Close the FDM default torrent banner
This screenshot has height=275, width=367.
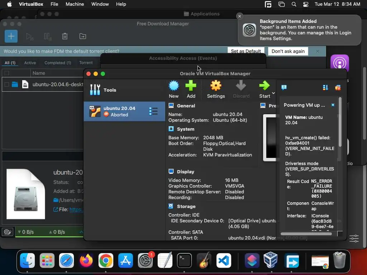[x=318, y=51]
